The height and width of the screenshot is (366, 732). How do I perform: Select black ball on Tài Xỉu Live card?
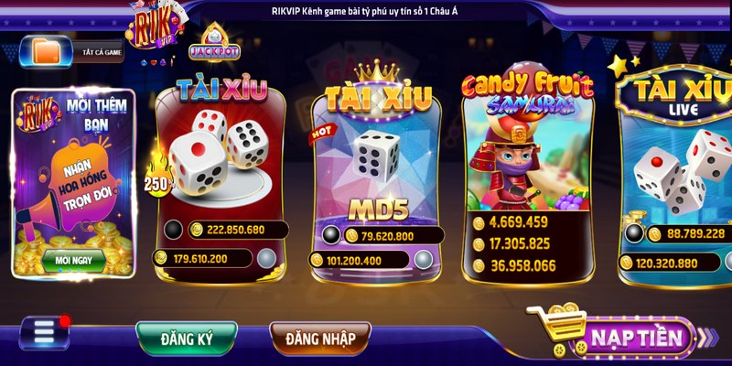tap(634, 233)
